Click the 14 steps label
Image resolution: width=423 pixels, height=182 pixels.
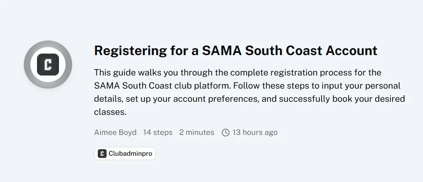click(x=158, y=132)
